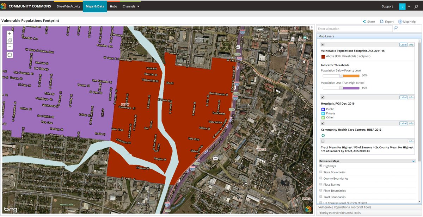Enable Place Names reference map
This screenshot has height=217, width=423.
(x=321, y=184)
